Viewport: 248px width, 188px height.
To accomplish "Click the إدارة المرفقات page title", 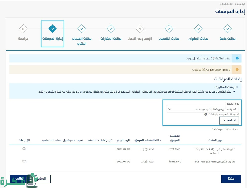I will (x=230, y=11).
